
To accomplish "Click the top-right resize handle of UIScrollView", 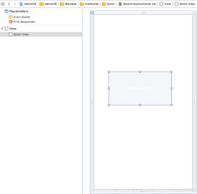I will [171, 72].
